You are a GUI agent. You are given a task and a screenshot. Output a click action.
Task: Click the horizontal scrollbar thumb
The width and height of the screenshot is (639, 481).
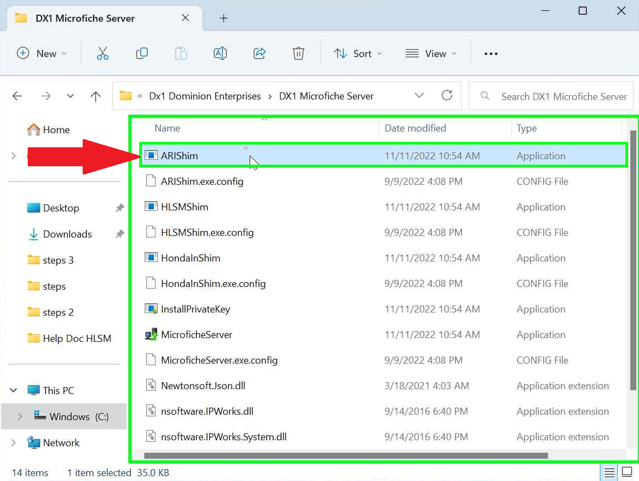point(345,455)
